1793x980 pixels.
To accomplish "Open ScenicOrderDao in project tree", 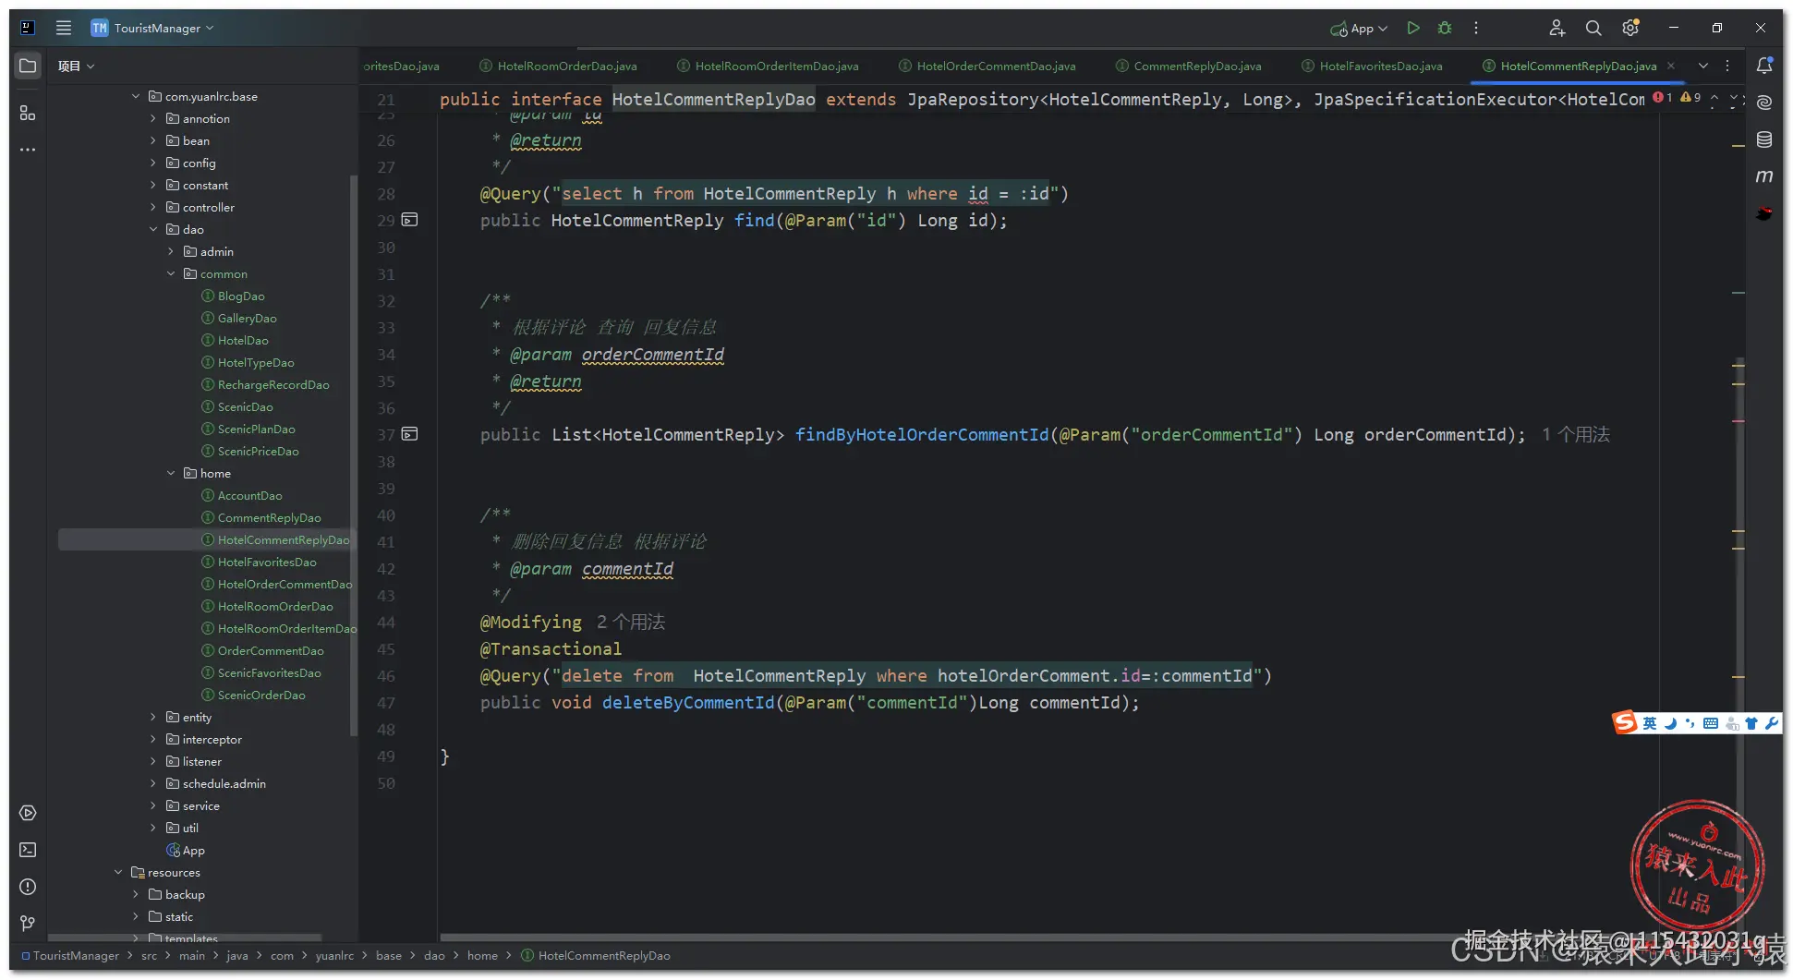I will point(261,695).
